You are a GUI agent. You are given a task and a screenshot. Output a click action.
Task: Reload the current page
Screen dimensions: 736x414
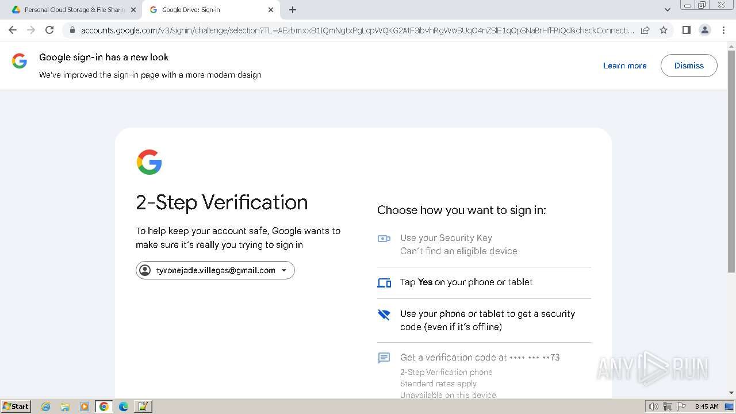coord(49,30)
